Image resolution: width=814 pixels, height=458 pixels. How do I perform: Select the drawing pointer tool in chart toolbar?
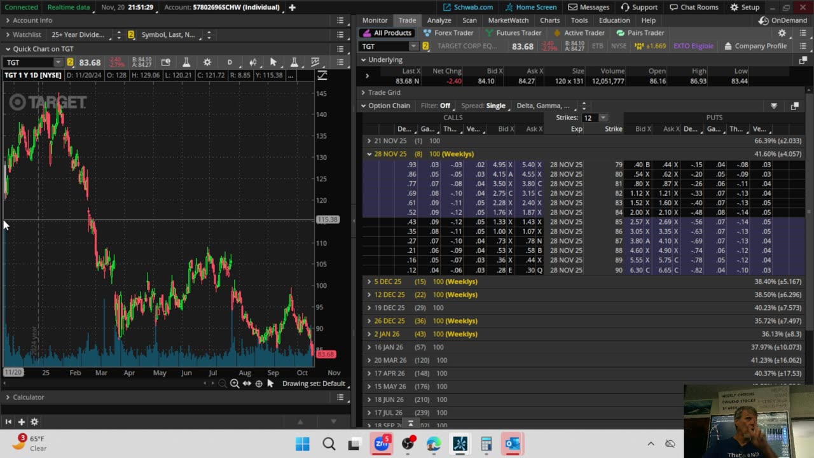pyautogui.click(x=273, y=62)
